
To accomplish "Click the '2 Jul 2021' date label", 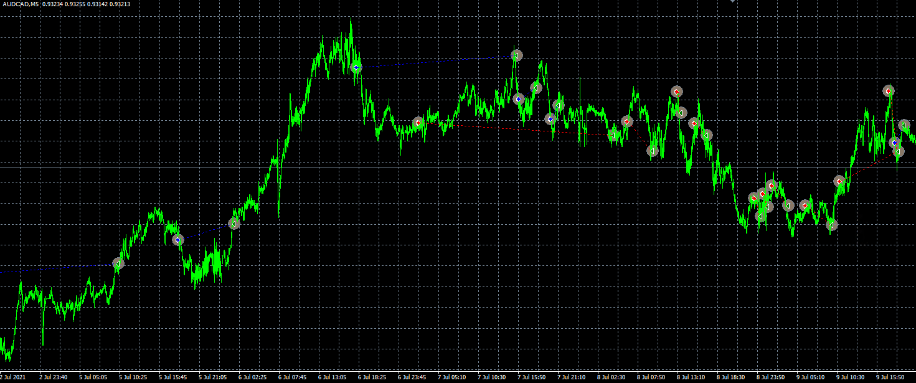I will [14, 377].
